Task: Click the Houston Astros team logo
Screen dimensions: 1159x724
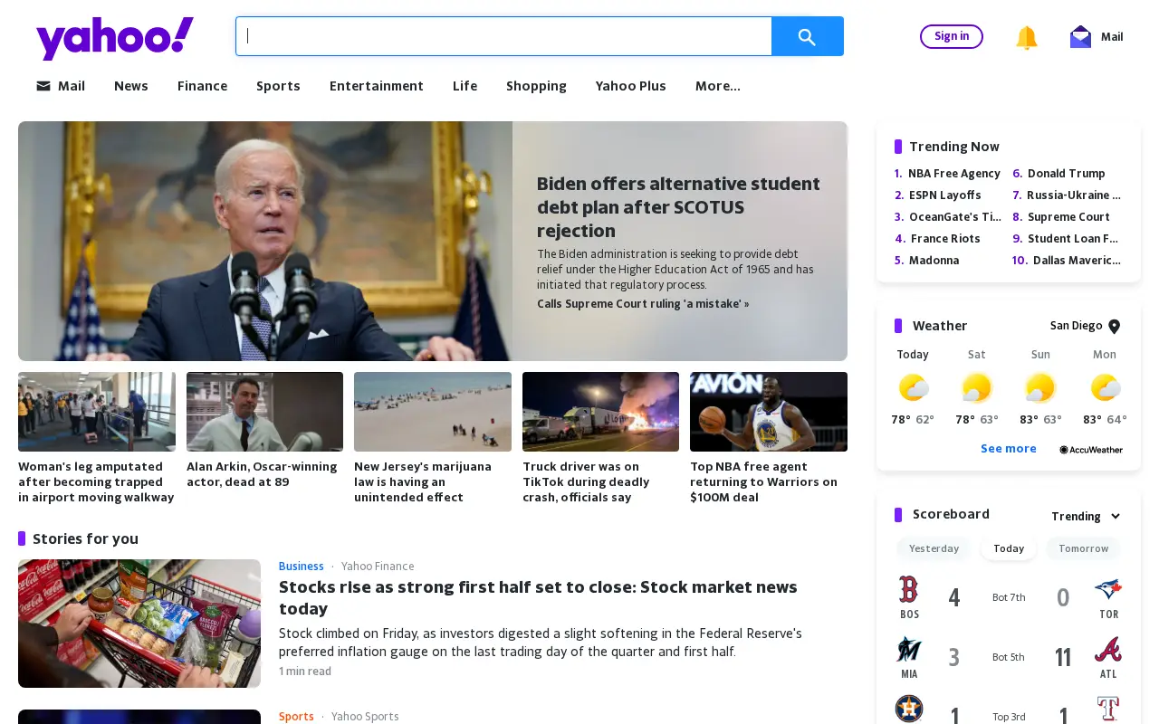Action: [909, 709]
